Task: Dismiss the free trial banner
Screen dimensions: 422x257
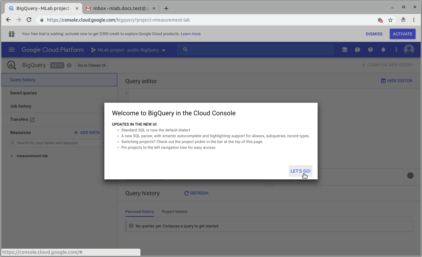Action: [374, 34]
